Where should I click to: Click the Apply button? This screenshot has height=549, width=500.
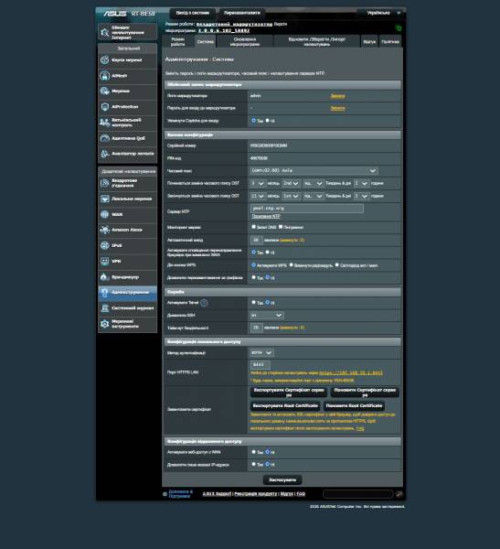point(282,480)
